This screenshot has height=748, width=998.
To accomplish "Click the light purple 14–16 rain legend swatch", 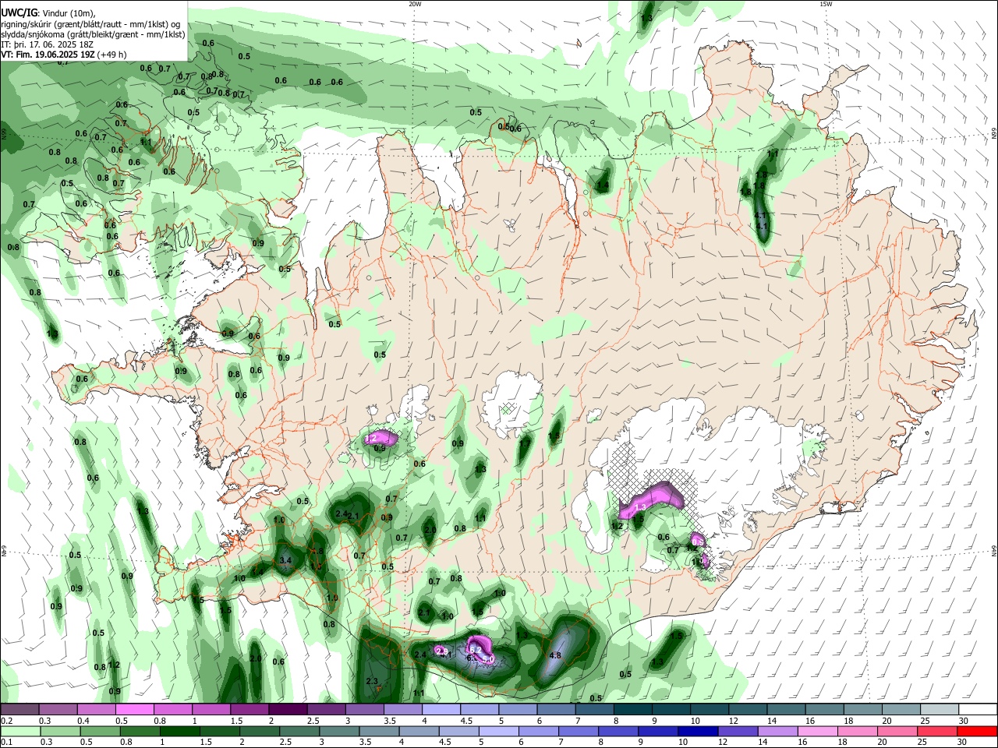I will coord(777,731).
